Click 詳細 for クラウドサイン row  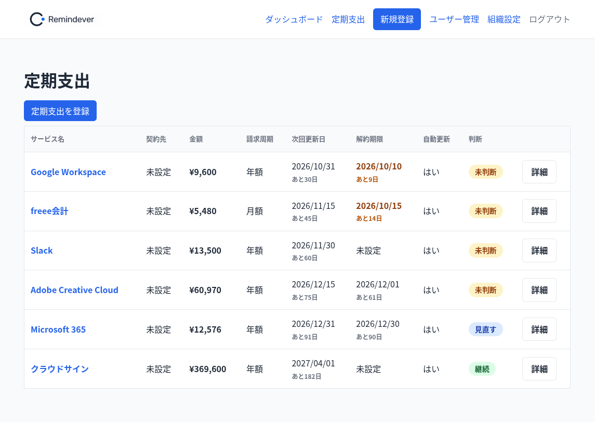click(x=539, y=369)
